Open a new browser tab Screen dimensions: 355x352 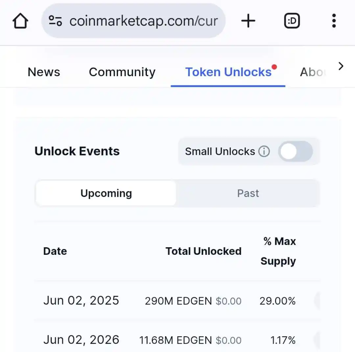click(248, 20)
